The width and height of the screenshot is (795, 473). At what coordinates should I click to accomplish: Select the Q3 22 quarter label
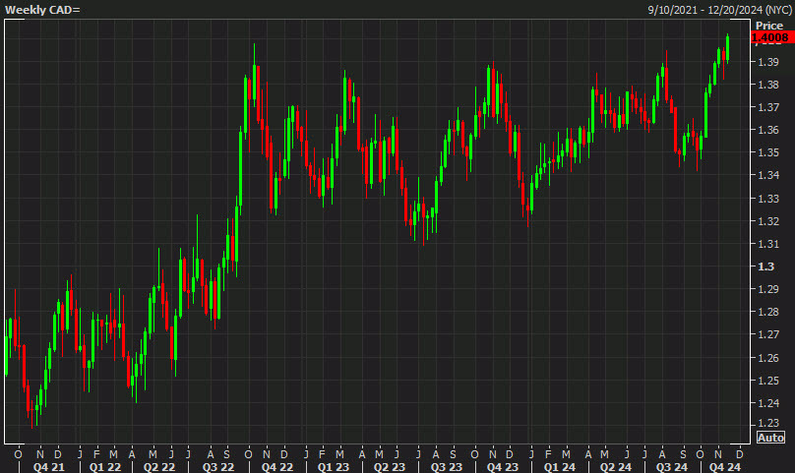pos(218,466)
